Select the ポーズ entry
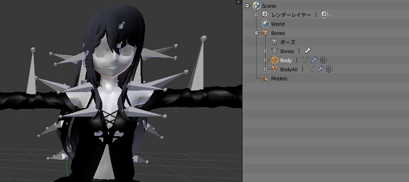Image resolution: width=409 pixels, height=182 pixels. click(288, 42)
